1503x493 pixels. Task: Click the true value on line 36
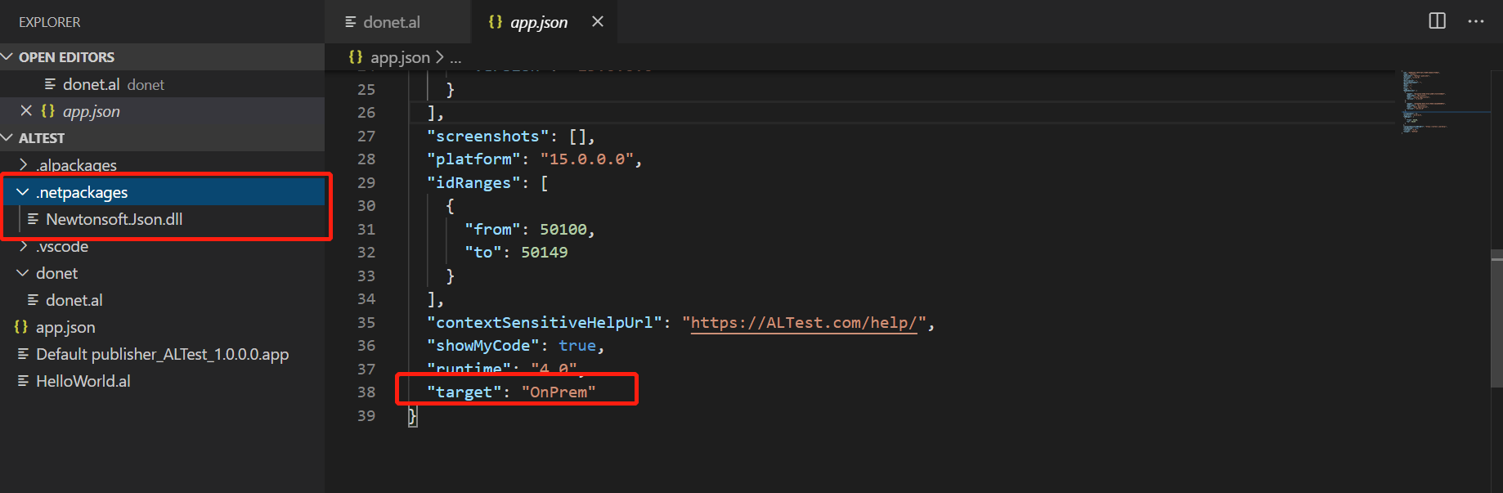pos(577,346)
